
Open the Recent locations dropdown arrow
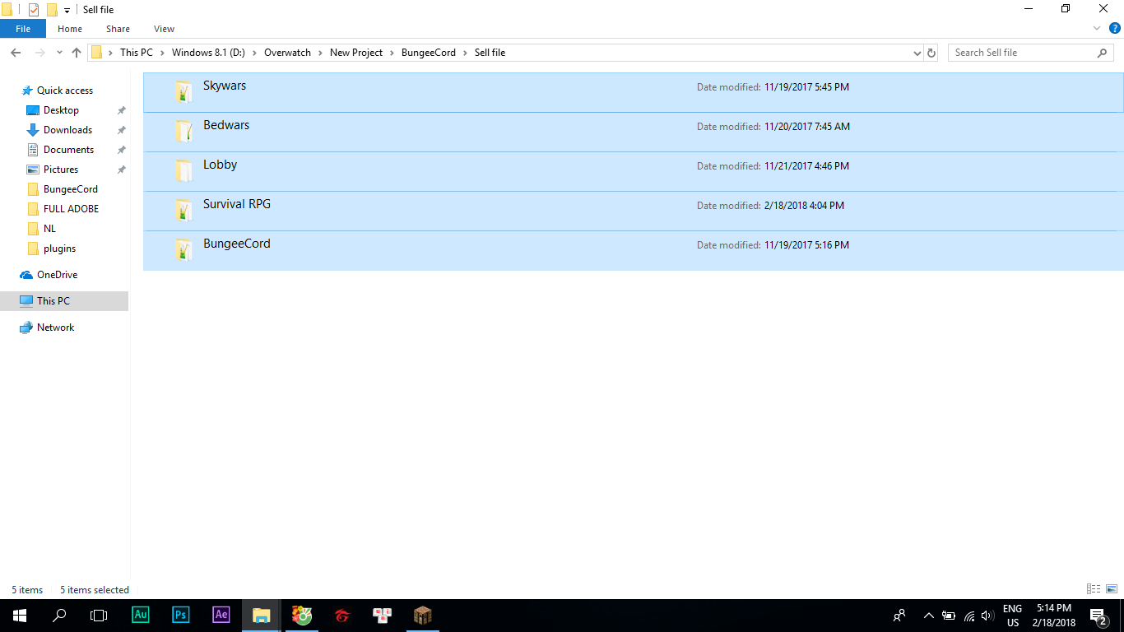tap(59, 53)
